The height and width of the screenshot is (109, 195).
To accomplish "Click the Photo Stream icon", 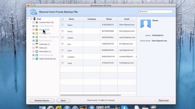I will click(x=37, y=26).
